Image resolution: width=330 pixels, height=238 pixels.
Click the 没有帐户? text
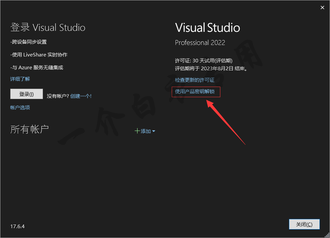click(x=58, y=96)
